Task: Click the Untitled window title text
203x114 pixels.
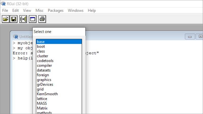Action: (x=26, y=37)
